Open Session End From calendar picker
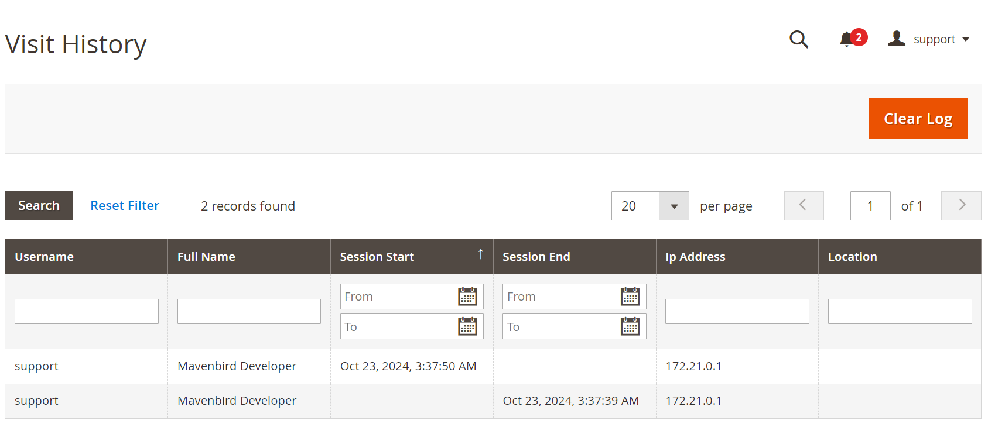The height and width of the screenshot is (424, 988). click(x=630, y=297)
